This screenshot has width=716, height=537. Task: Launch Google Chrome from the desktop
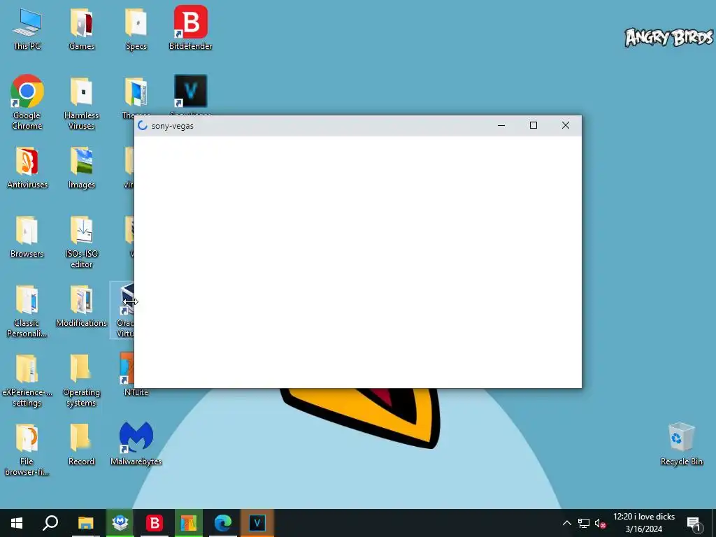[x=27, y=101]
